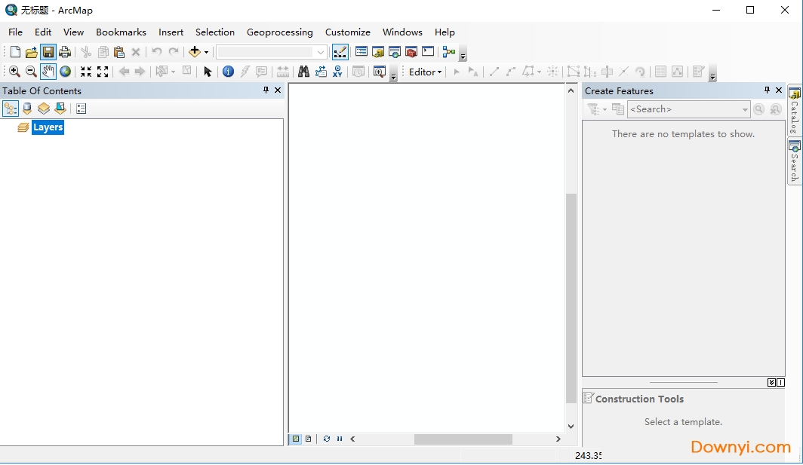
Task: Select the Identify tool
Action: coord(228,72)
